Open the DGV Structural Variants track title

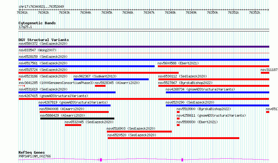pos(44,40)
